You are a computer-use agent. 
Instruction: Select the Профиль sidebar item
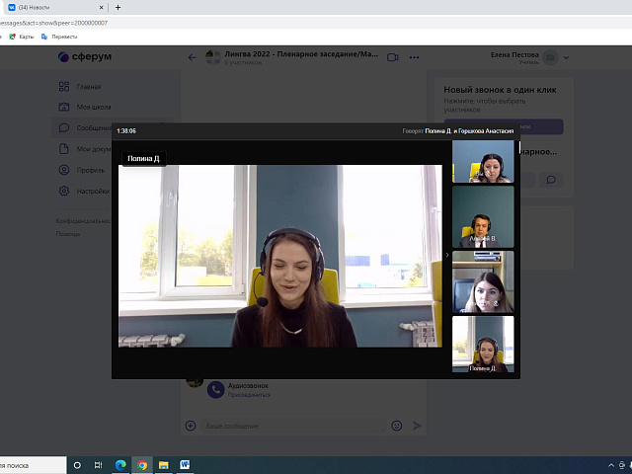[90, 170]
